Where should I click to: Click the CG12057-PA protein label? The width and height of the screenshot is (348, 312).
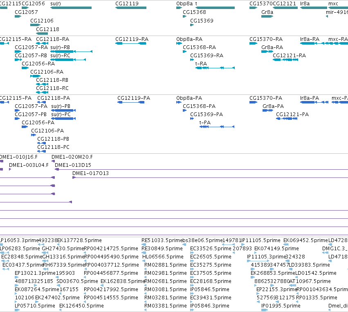pos(31,106)
